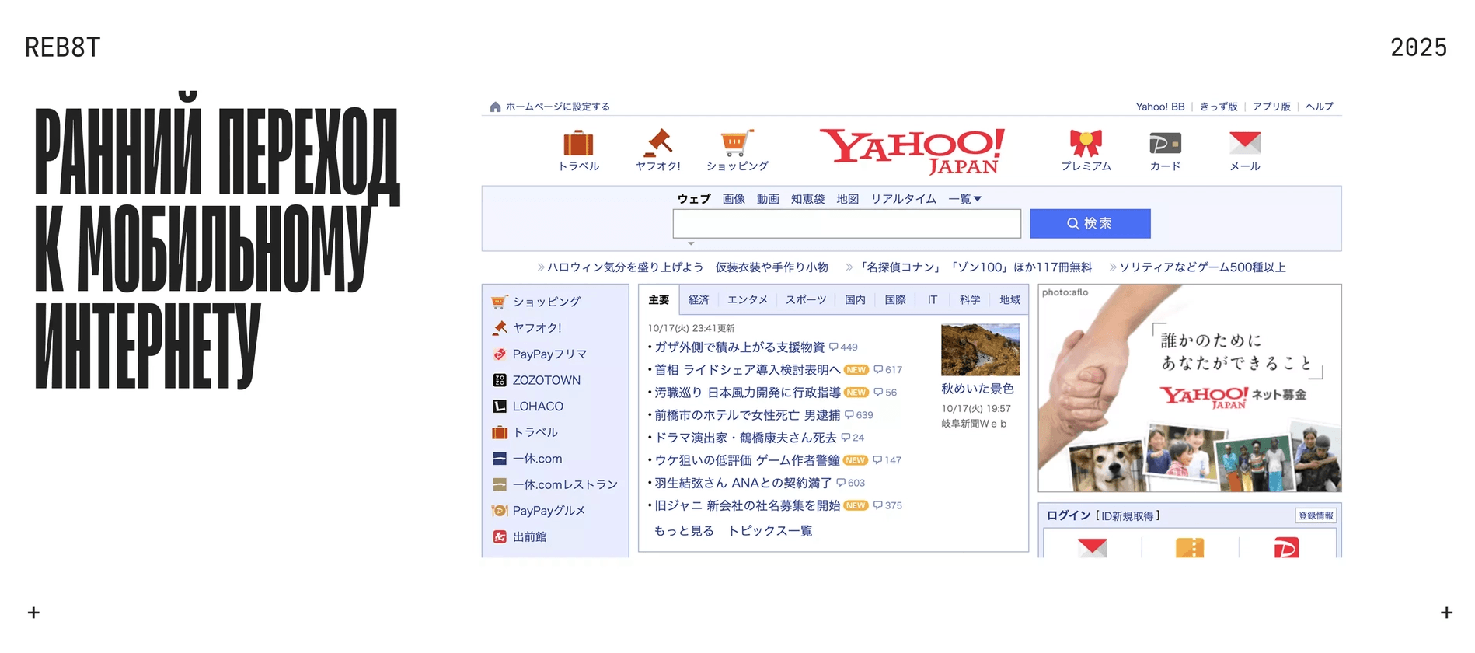Screen dimensions: 1475x653
Task: Click the ZOZOTOWN icon in sidebar
Action: point(500,380)
